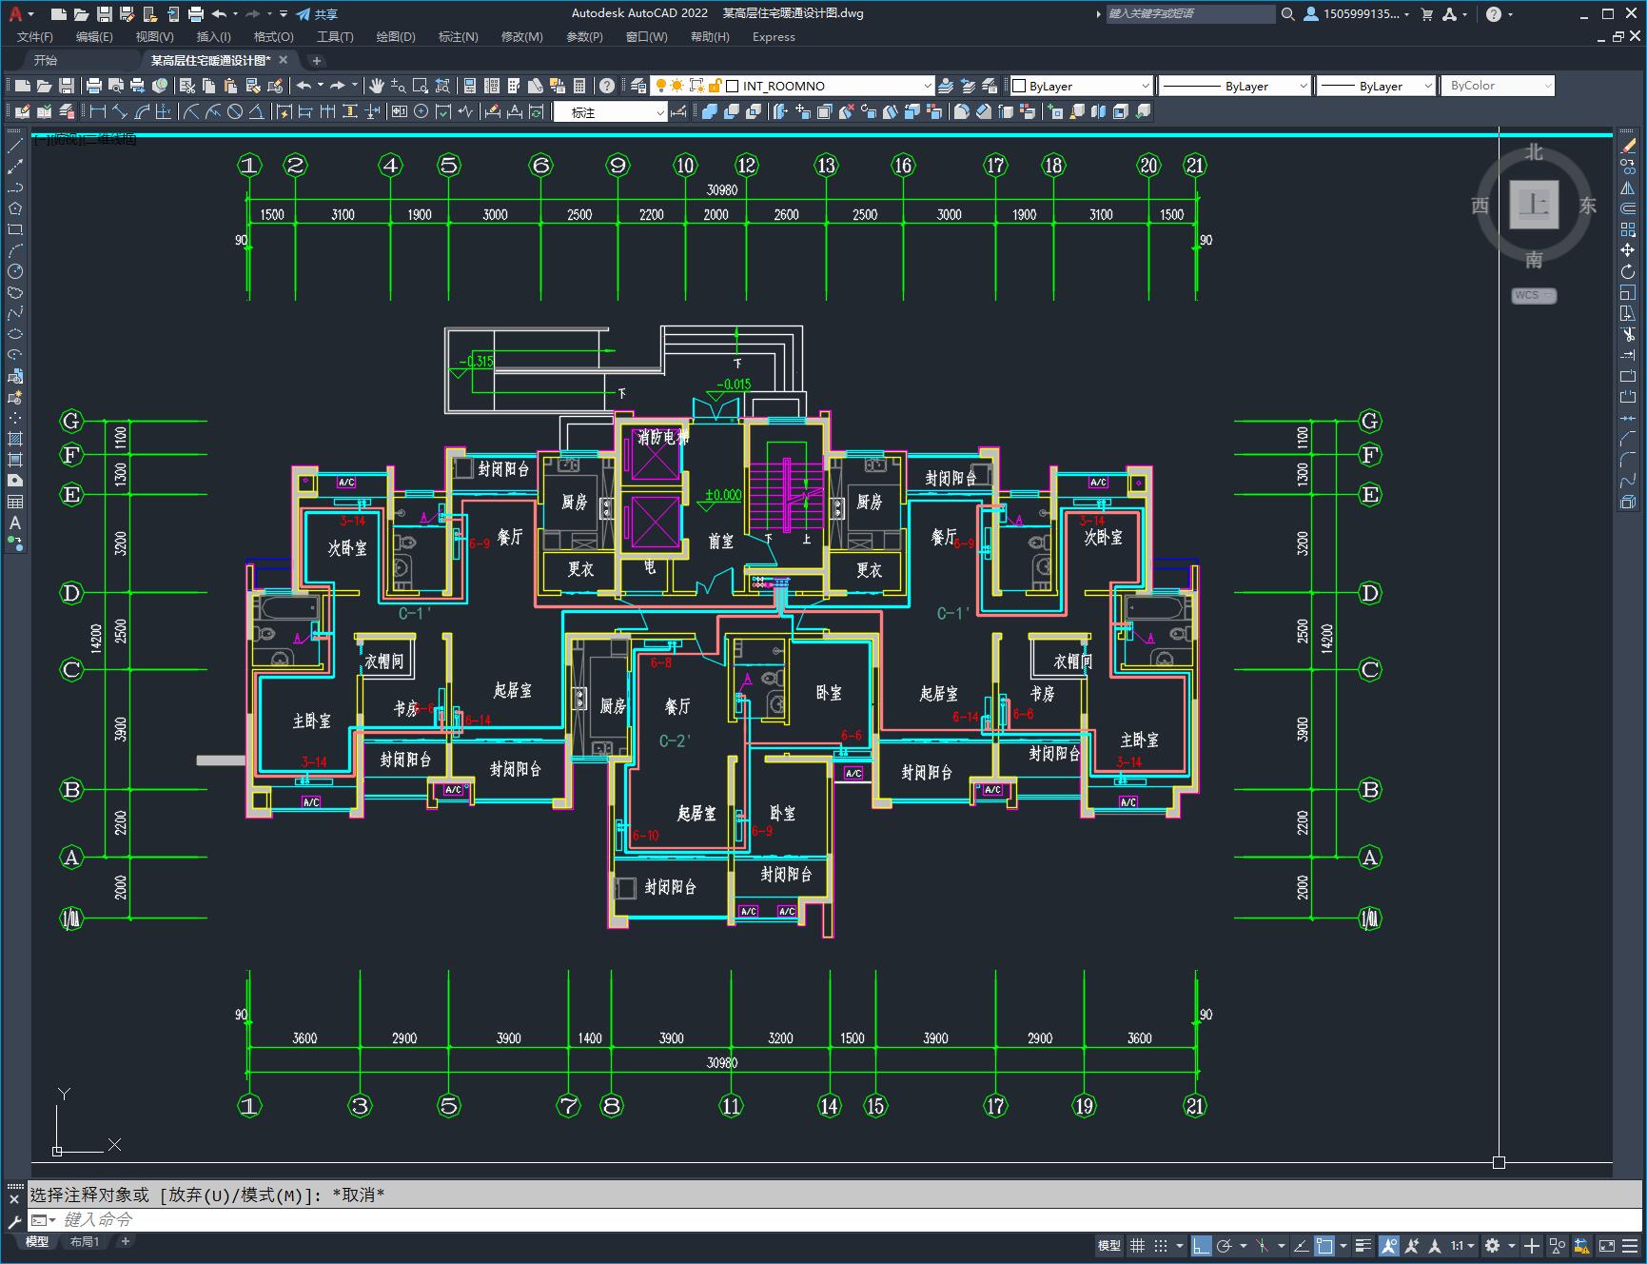The image size is (1647, 1264).
Task: Switch to the 开始 tab
Action: (46, 60)
